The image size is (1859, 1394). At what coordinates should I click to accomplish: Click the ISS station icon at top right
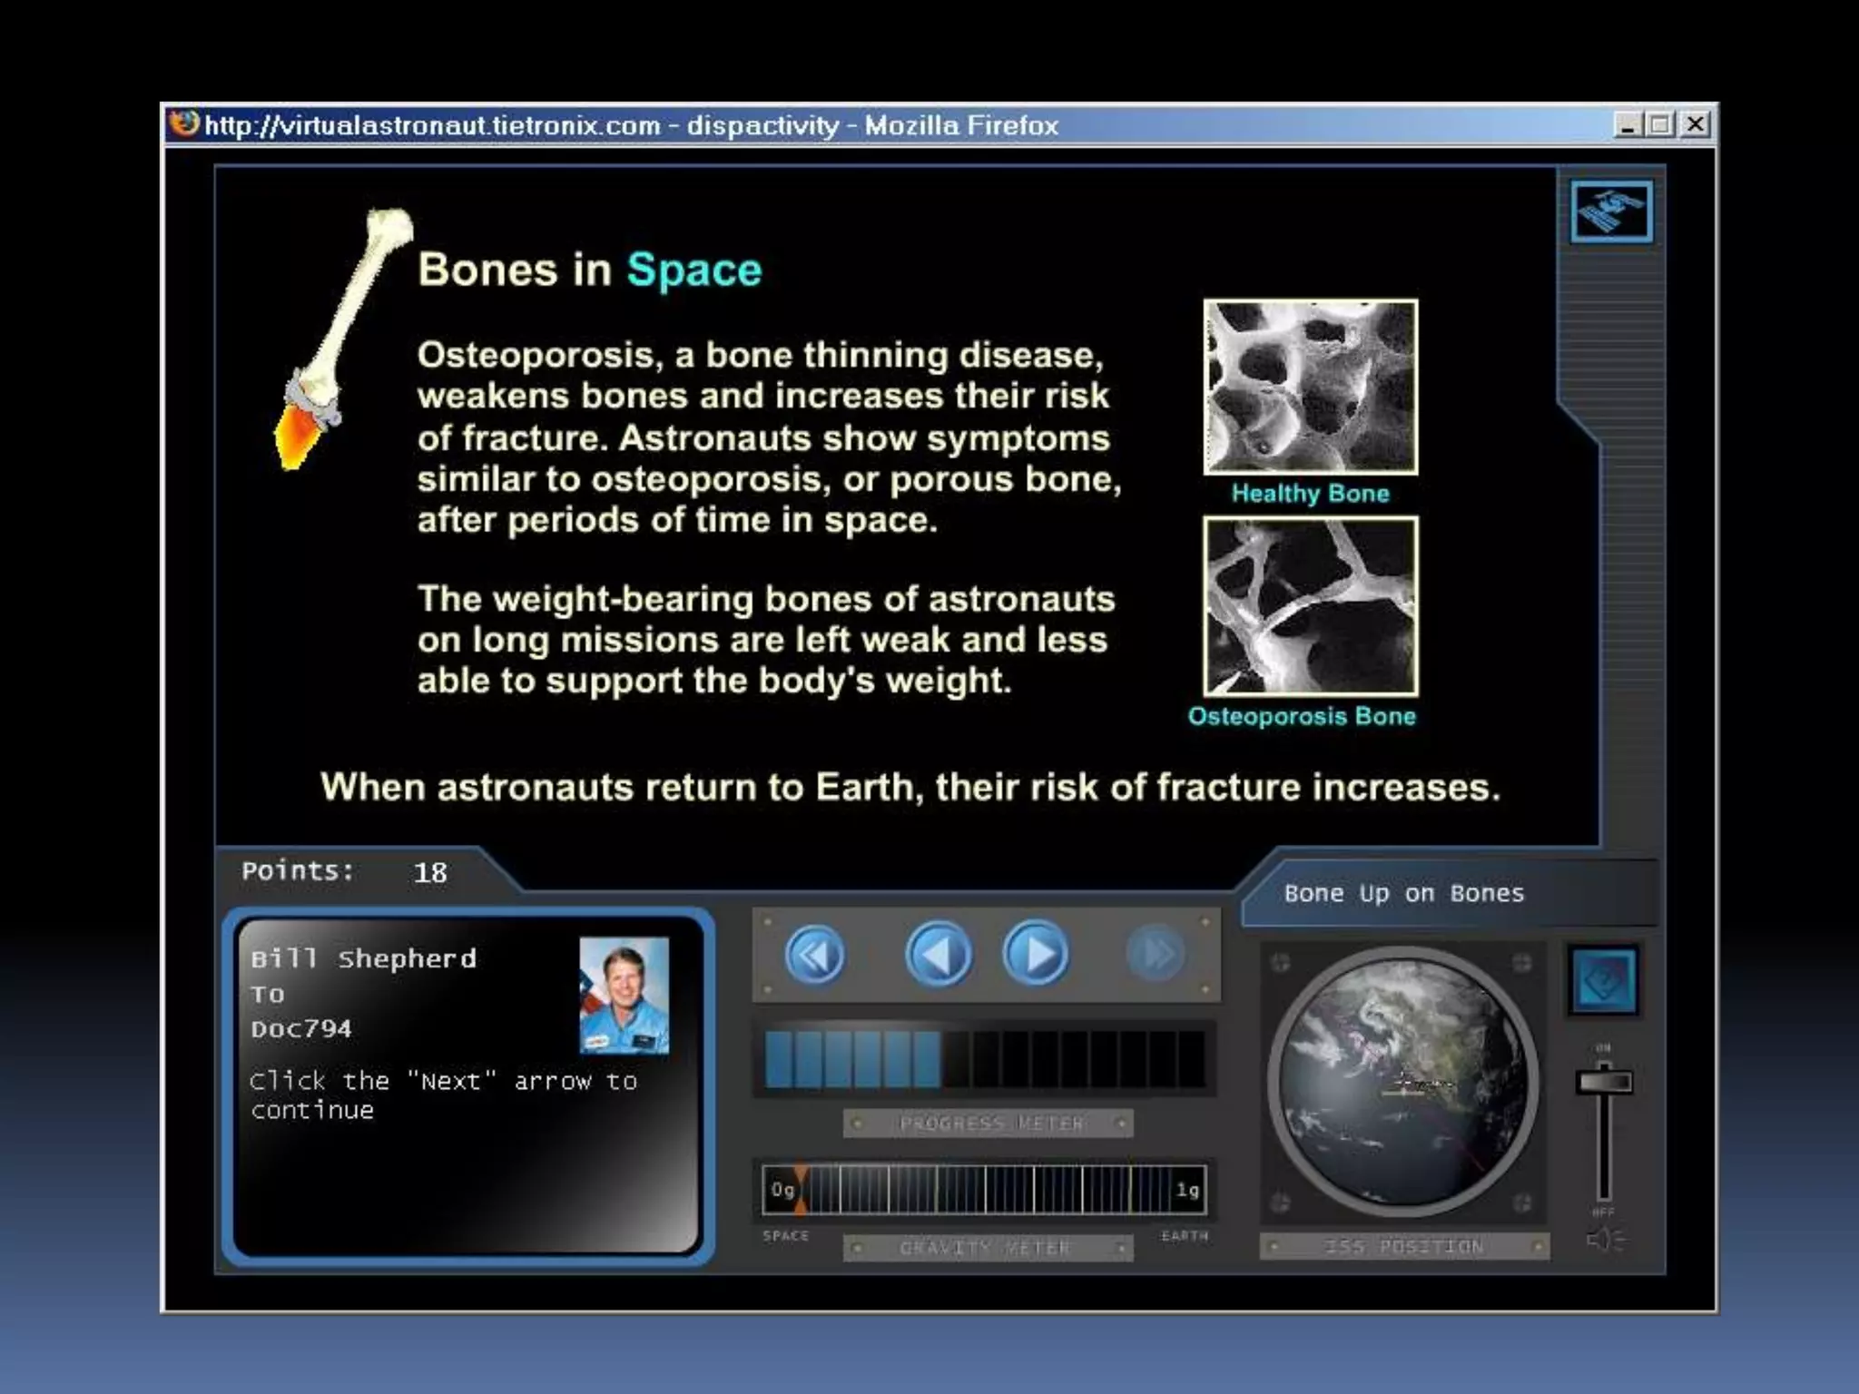(1611, 211)
